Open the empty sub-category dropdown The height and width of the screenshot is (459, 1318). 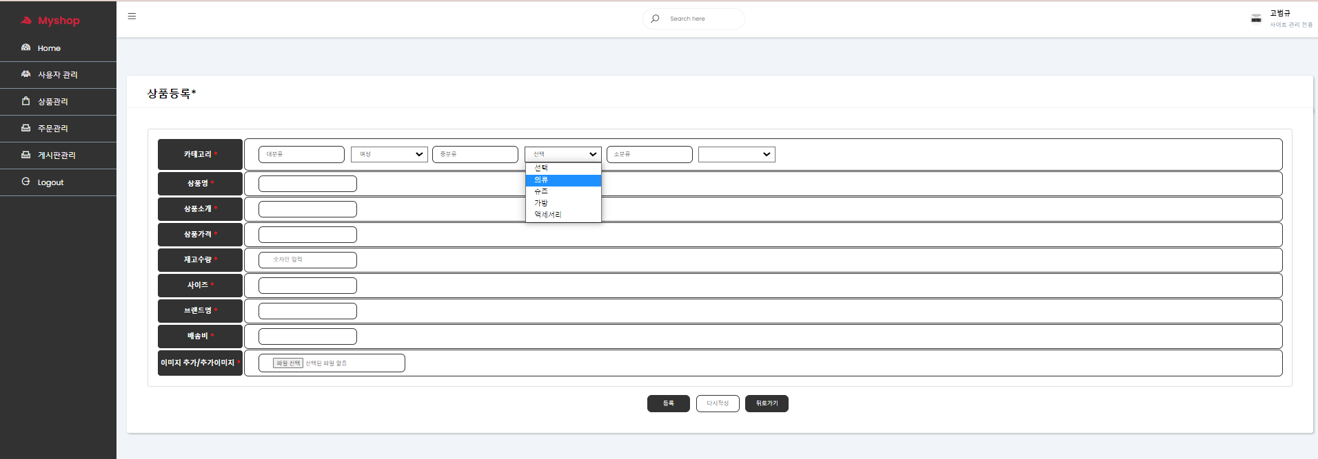pos(737,154)
